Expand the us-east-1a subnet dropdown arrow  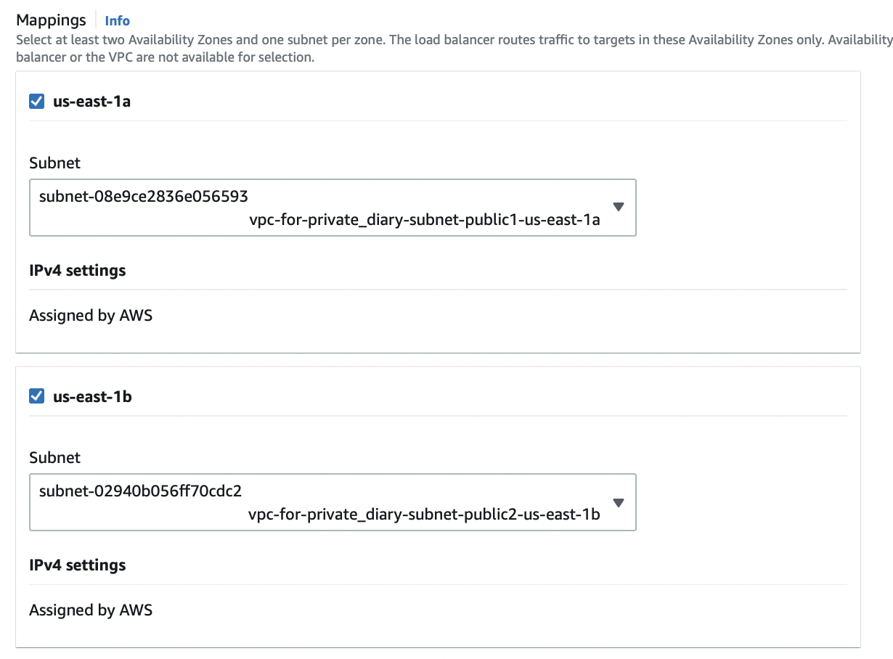coord(618,207)
